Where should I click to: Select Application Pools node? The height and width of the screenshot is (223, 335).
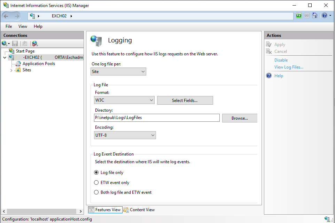39,64
